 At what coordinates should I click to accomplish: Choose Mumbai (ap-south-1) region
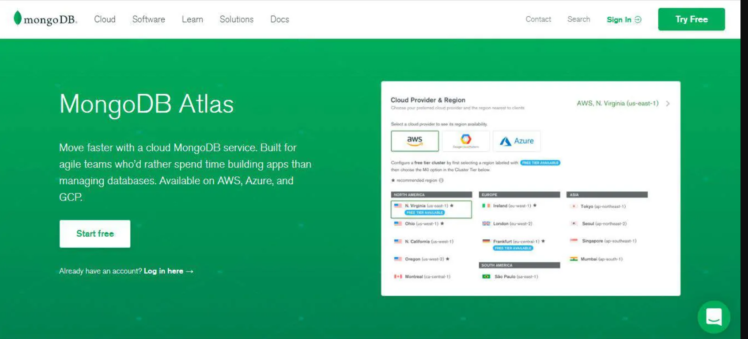(x=596, y=259)
